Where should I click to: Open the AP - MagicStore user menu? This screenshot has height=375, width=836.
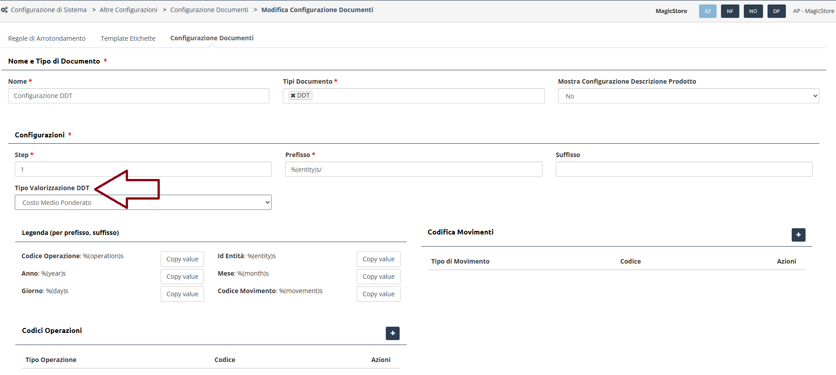tap(813, 11)
